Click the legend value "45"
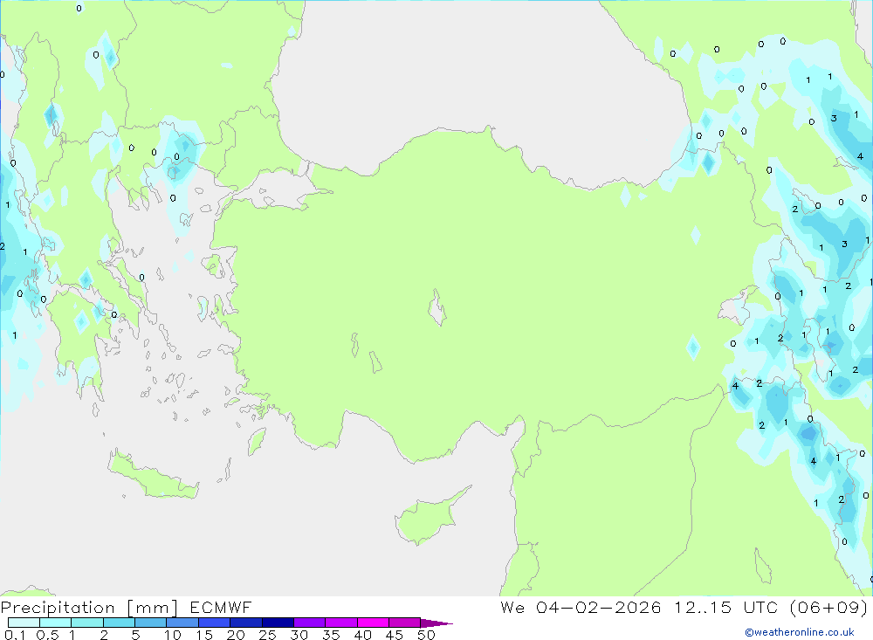873x640 pixels. (x=395, y=635)
